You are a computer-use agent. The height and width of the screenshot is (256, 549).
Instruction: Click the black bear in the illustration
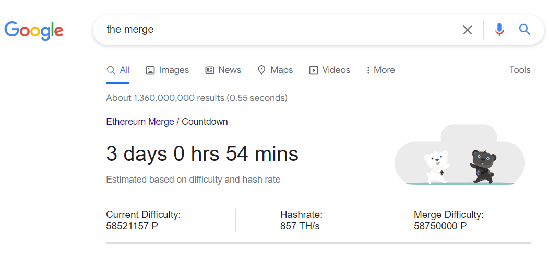483,165
